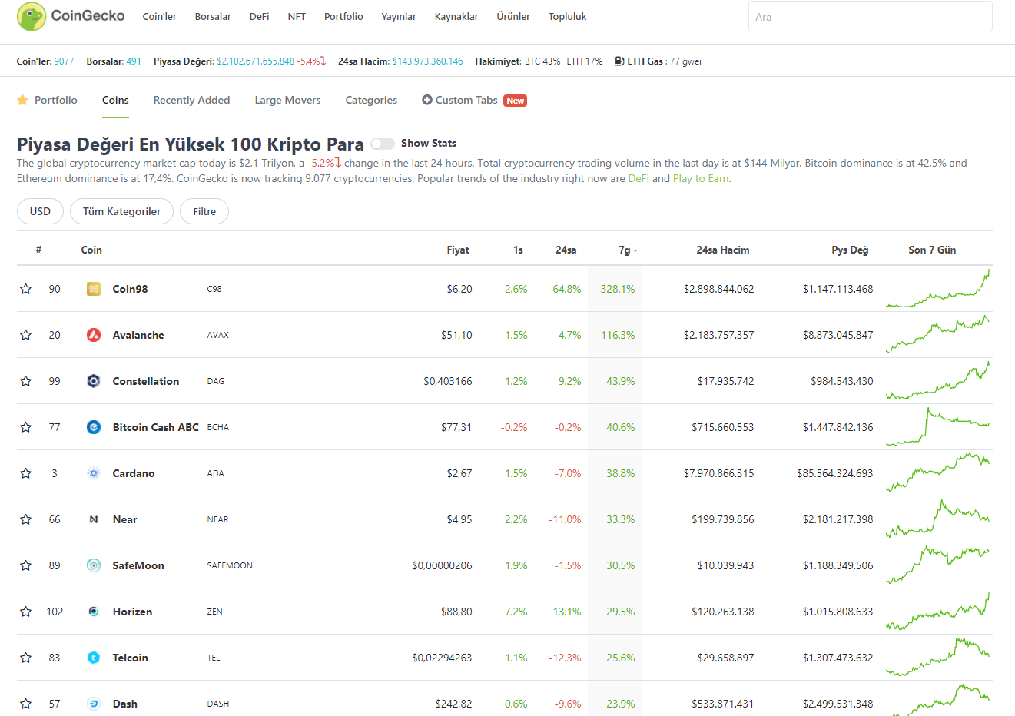
Task: Star the Avalanche row
Action: [x=26, y=335]
